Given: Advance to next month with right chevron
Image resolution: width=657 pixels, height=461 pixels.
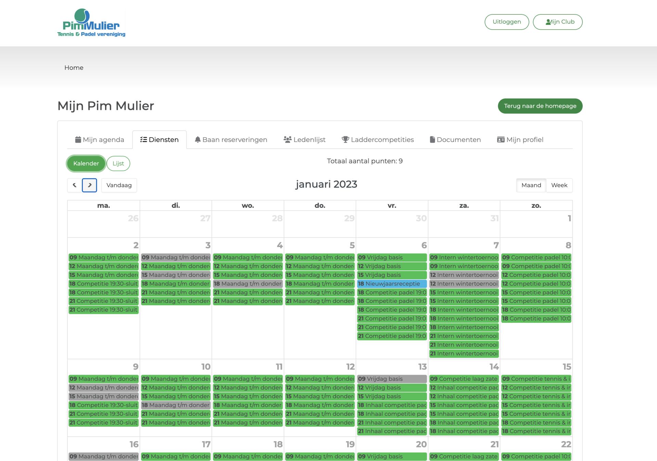Looking at the screenshot, I should (x=90, y=185).
